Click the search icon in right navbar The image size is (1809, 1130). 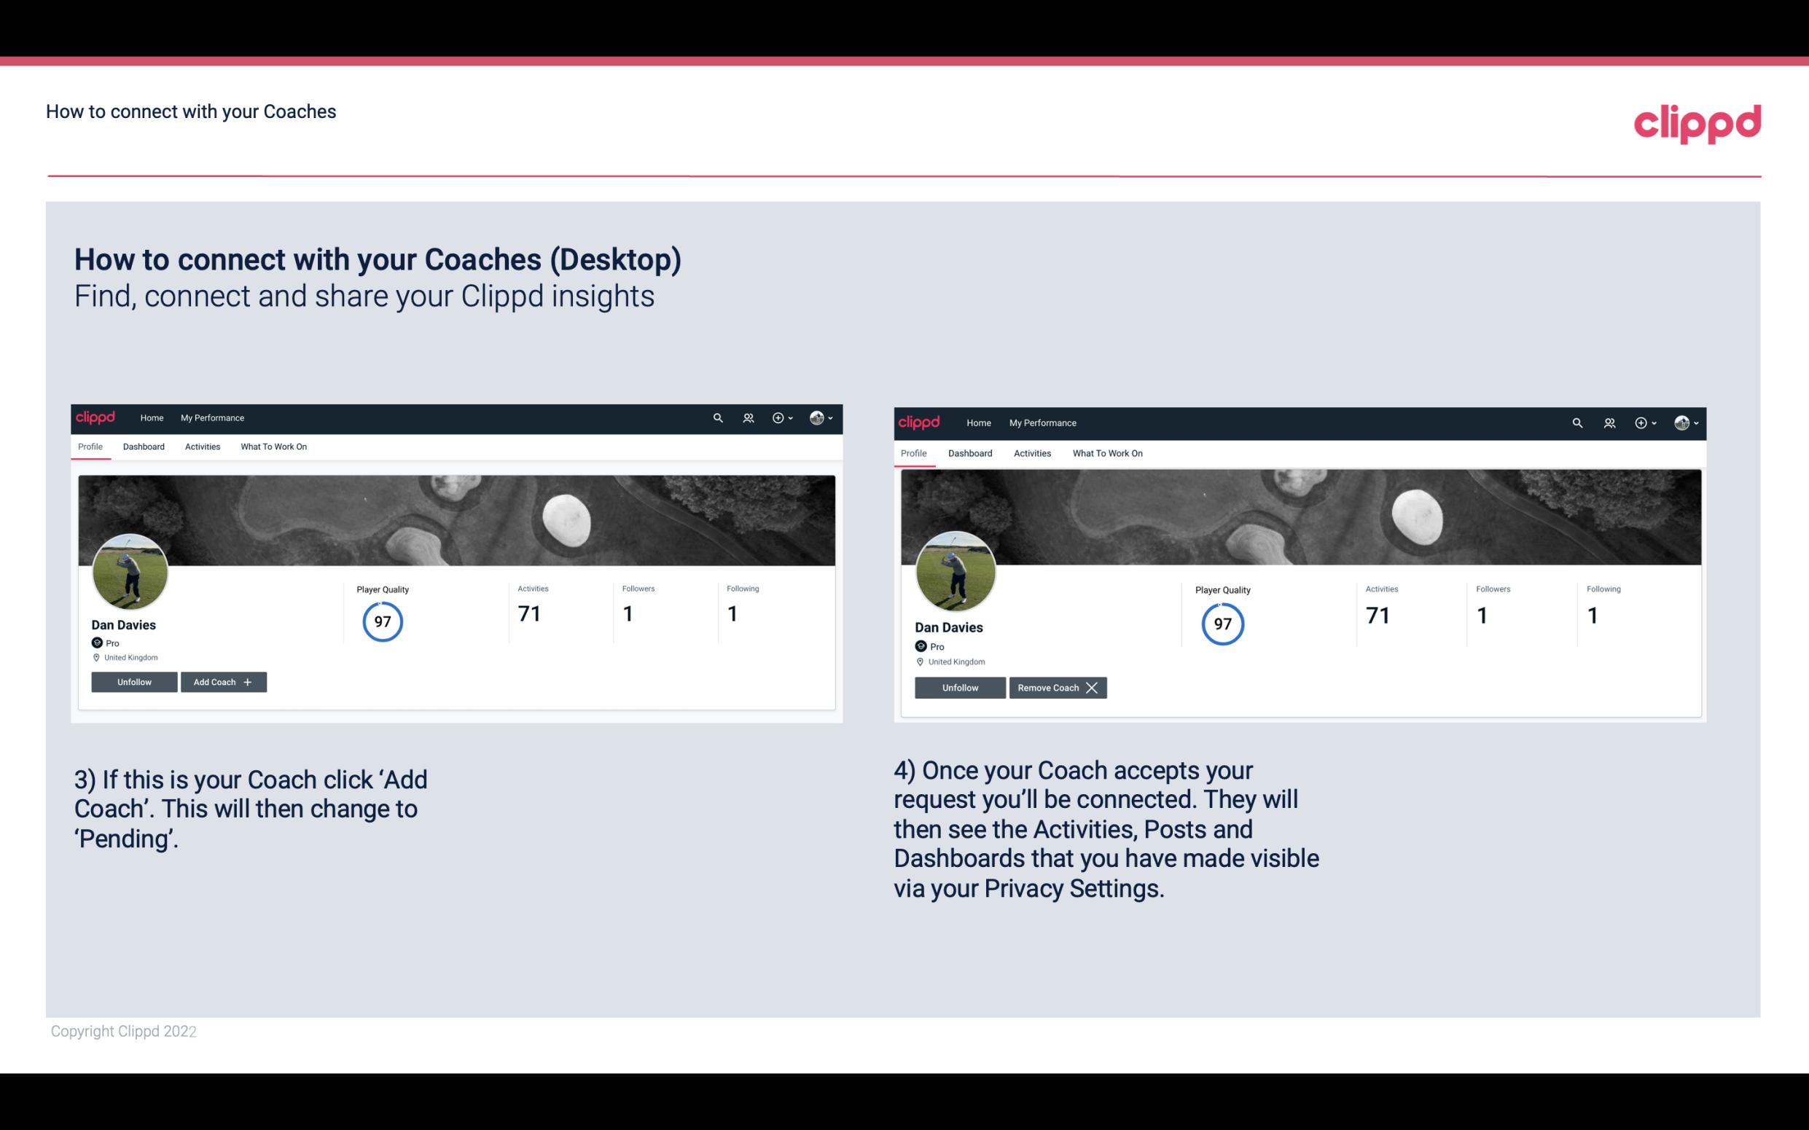click(1577, 422)
